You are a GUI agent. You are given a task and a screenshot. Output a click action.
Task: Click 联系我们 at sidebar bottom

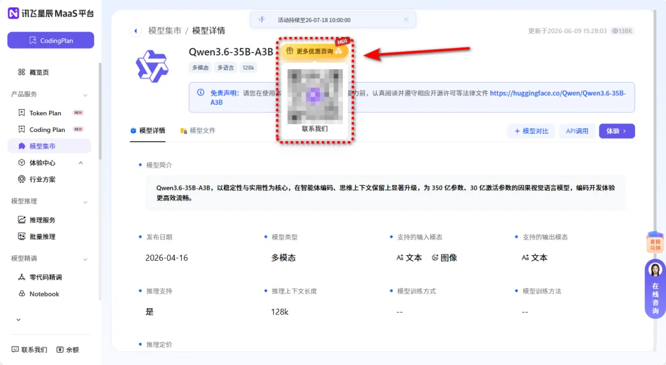click(30, 350)
